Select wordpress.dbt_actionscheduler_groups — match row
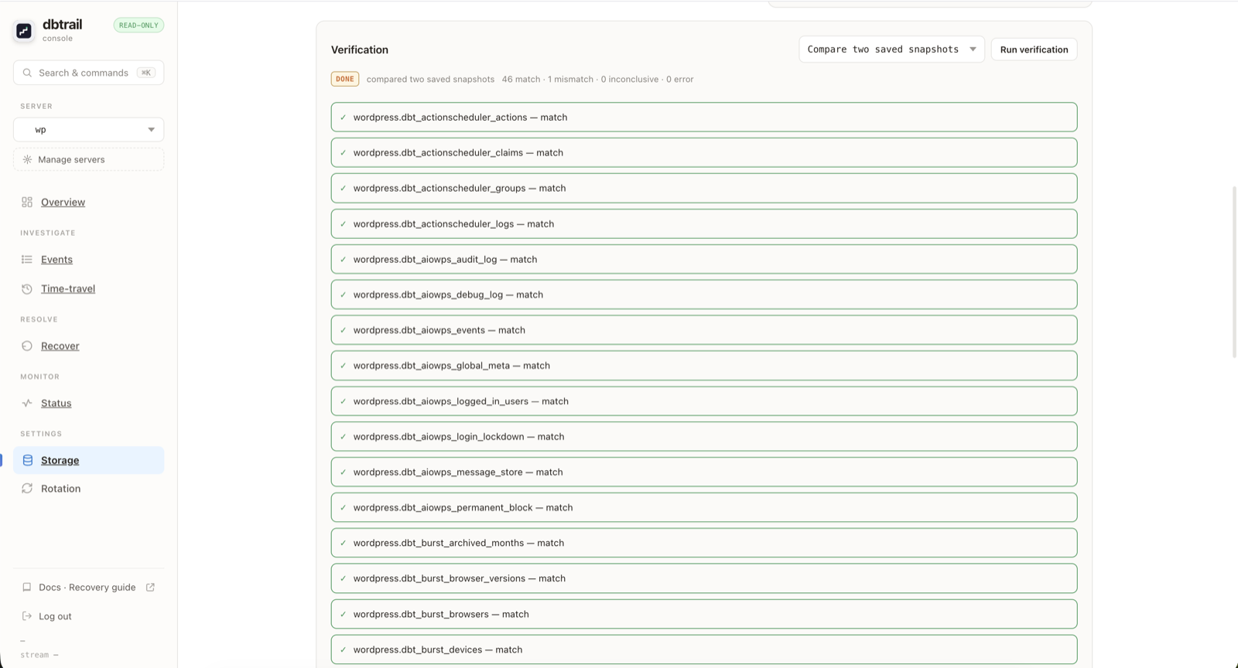 coord(704,189)
